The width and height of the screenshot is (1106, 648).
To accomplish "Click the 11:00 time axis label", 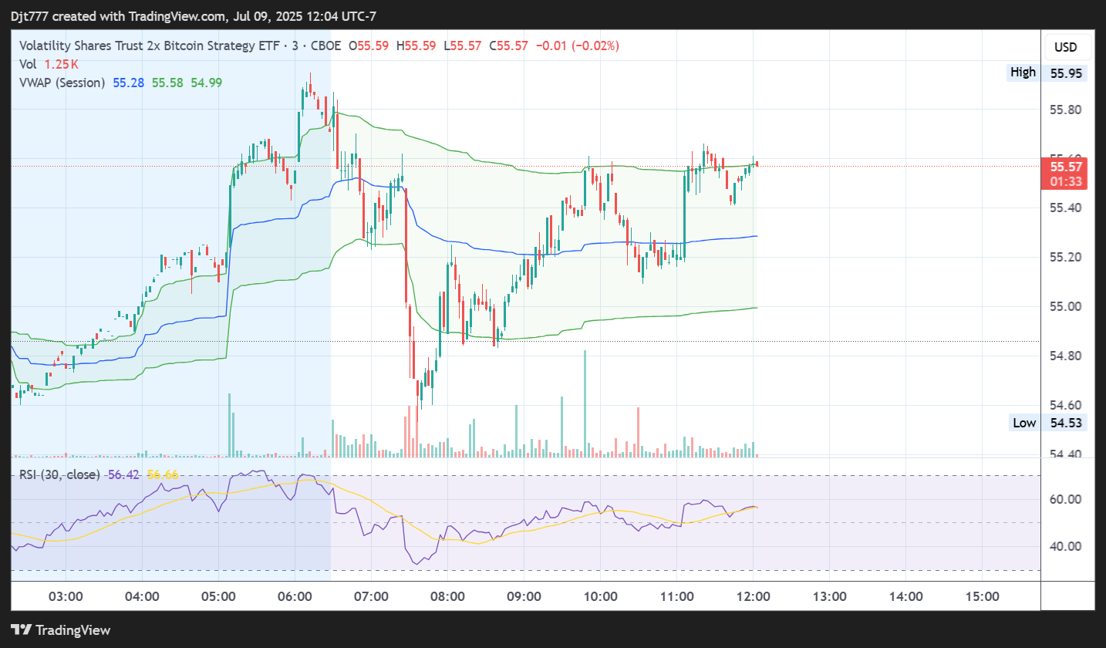I will (676, 596).
